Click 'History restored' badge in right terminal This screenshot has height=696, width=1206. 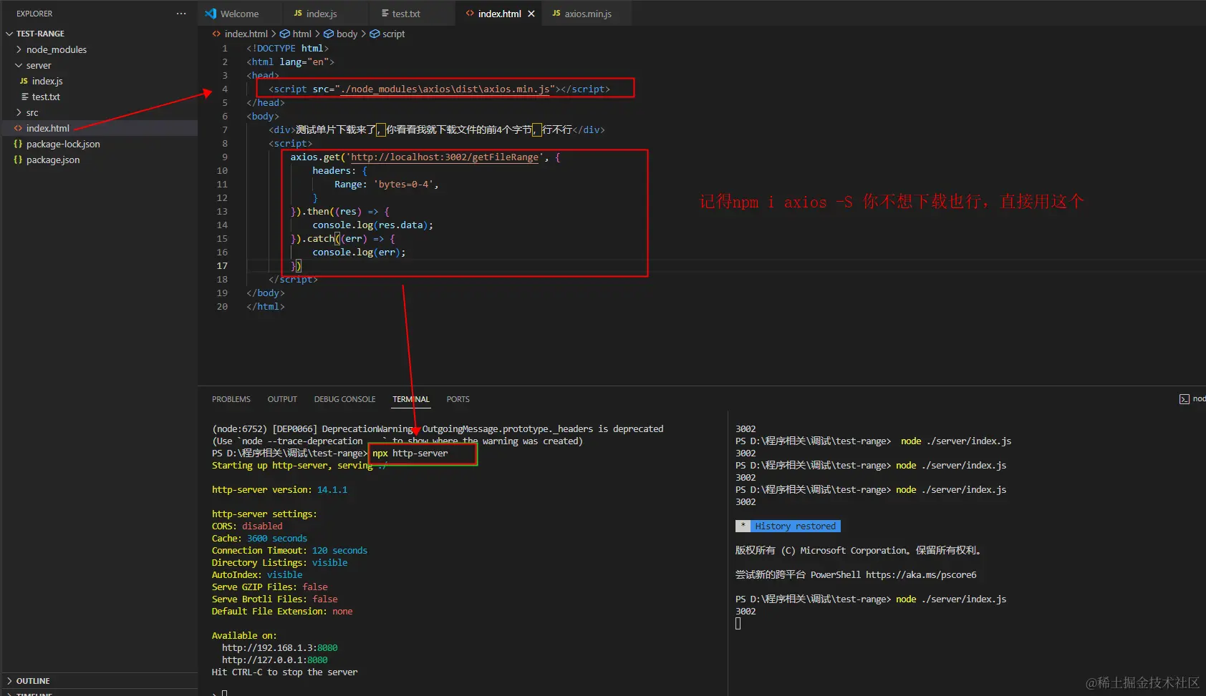point(795,526)
